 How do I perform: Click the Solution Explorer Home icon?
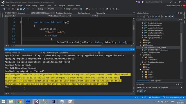click(x=144, y=16)
